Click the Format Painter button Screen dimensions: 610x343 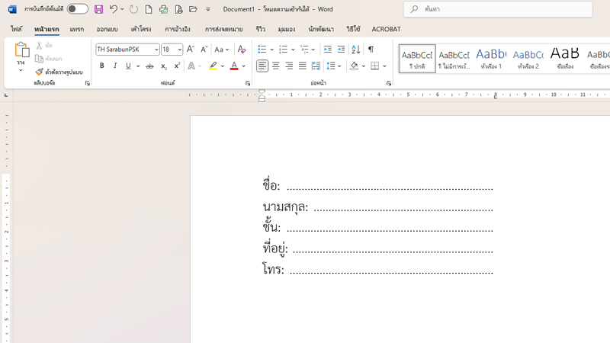click(x=59, y=72)
